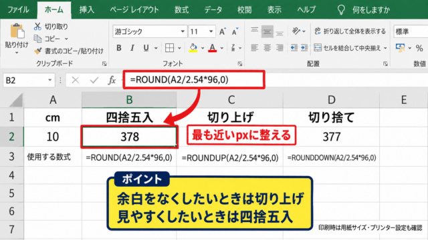Select column A header
Viewport: 428px width, 240px height.
pos(53,99)
